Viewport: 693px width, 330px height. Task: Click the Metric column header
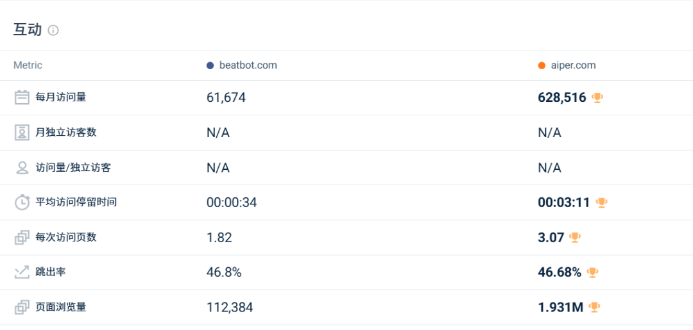coord(28,65)
